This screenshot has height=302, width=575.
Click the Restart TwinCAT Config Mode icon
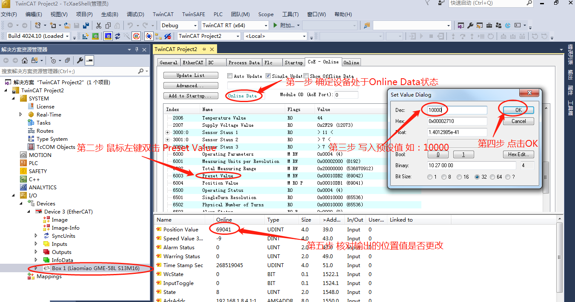click(108, 36)
